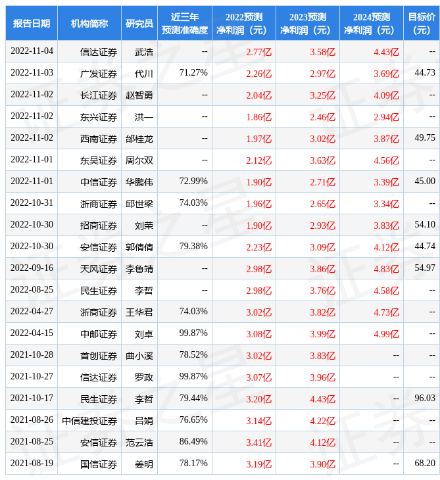Select accuracy value 72.99%
The height and width of the screenshot is (480, 440).
tap(193, 181)
